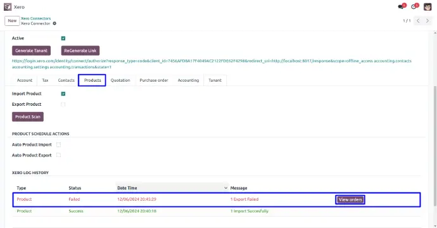This screenshot has width=437, height=228.
Task: Go to the previous record arrow
Action: (x=418, y=21)
